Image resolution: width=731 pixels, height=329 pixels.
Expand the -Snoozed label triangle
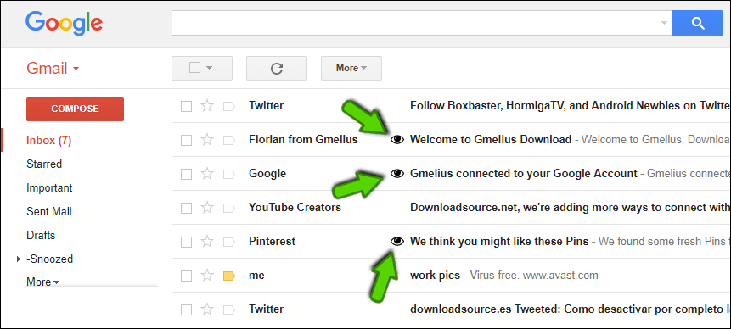coord(19,259)
